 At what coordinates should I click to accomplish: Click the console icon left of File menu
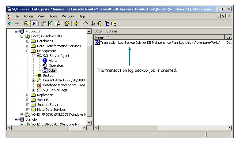pos(9,16)
